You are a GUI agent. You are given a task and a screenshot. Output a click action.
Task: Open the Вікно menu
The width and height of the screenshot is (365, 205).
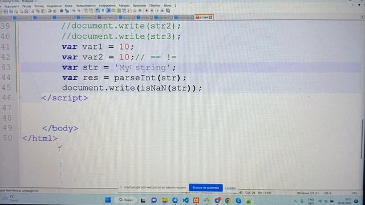tap(167, 6)
